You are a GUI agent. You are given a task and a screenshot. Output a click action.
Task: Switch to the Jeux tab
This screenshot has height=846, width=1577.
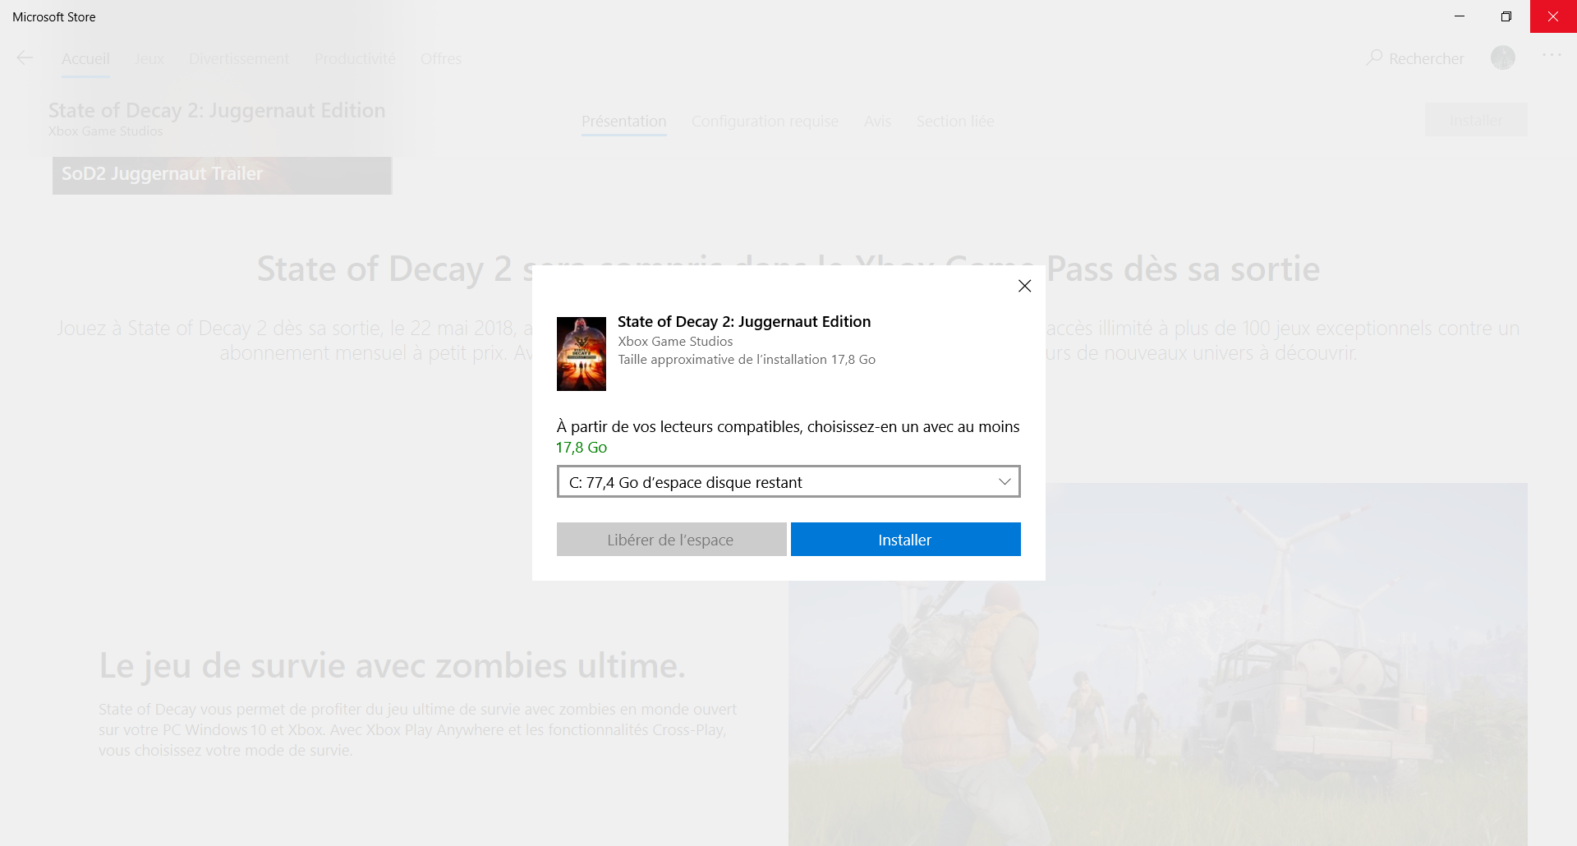(149, 59)
